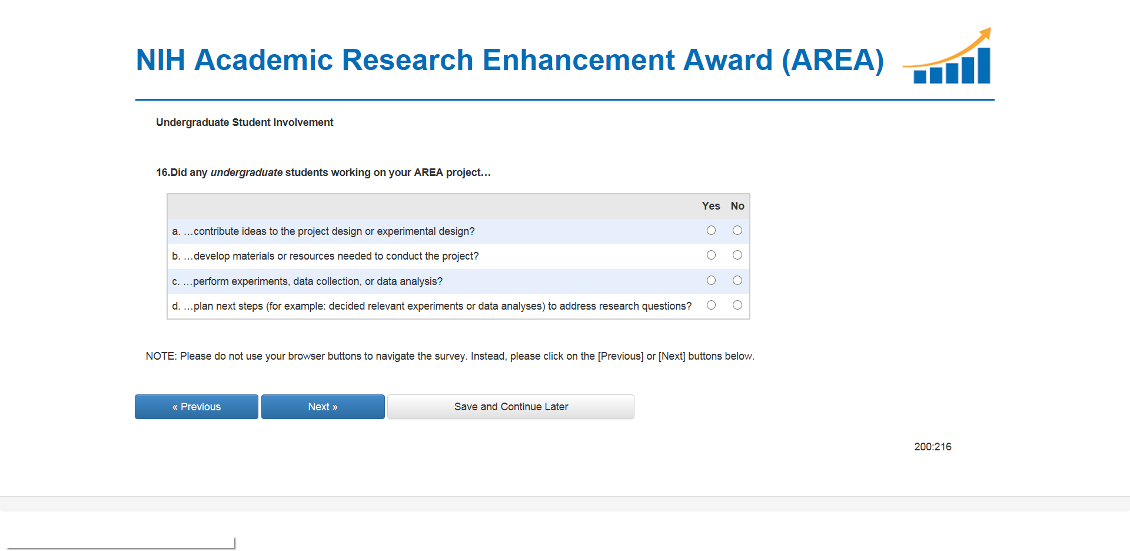Click the Yes column header
1130x551 pixels.
pos(711,206)
